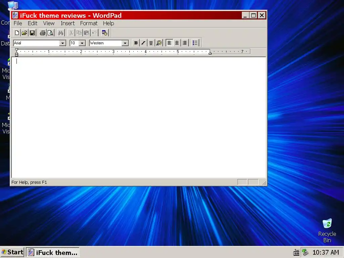Minimize the WordPad window

(x=245, y=15)
